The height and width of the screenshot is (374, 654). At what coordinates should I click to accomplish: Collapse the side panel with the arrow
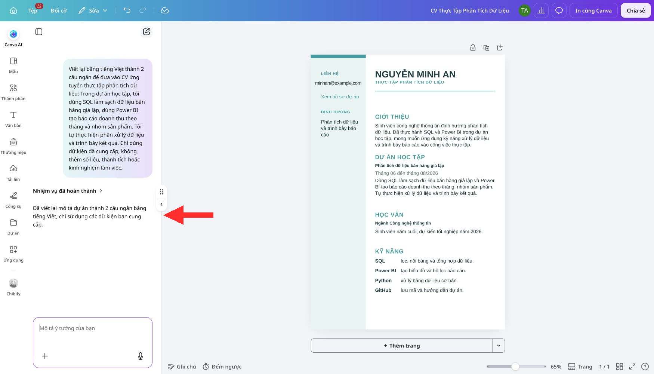coord(161,204)
